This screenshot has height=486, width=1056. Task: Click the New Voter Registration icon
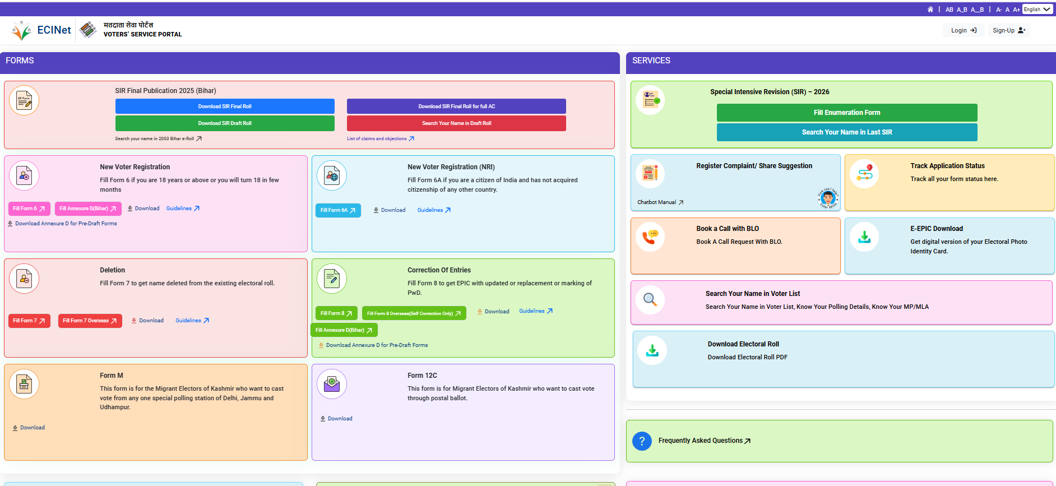(24, 175)
